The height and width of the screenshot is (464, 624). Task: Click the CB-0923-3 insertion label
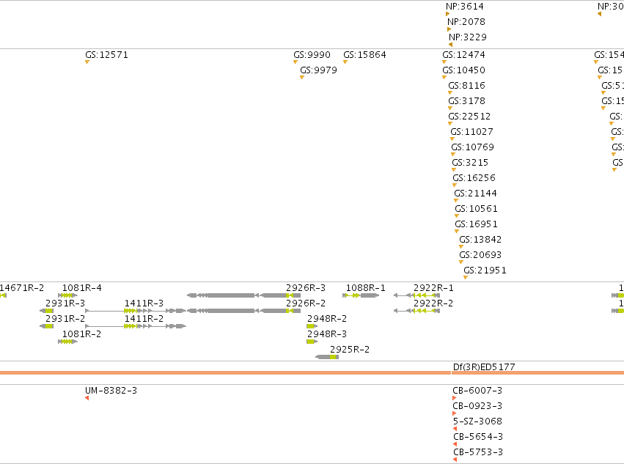[x=477, y=406]
